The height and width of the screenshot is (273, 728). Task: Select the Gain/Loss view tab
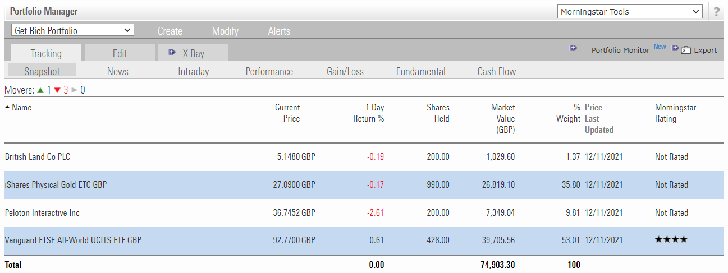pyautogui.click(x=345, y=71)
